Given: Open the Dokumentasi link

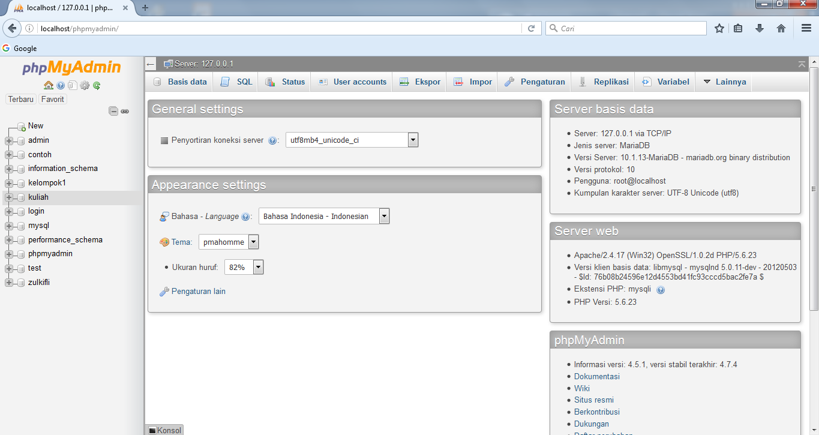Looking at the screenshot, I should [597, 377].
